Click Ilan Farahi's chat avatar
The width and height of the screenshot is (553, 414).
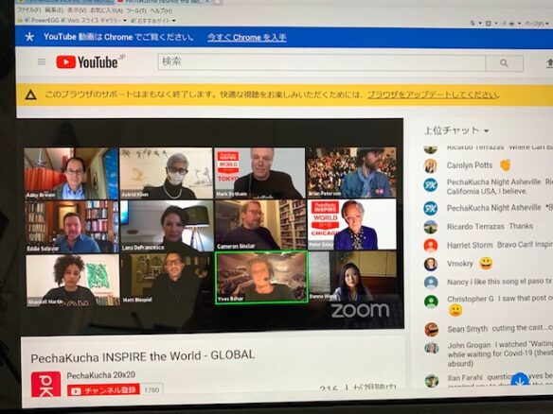coord(432,381)
